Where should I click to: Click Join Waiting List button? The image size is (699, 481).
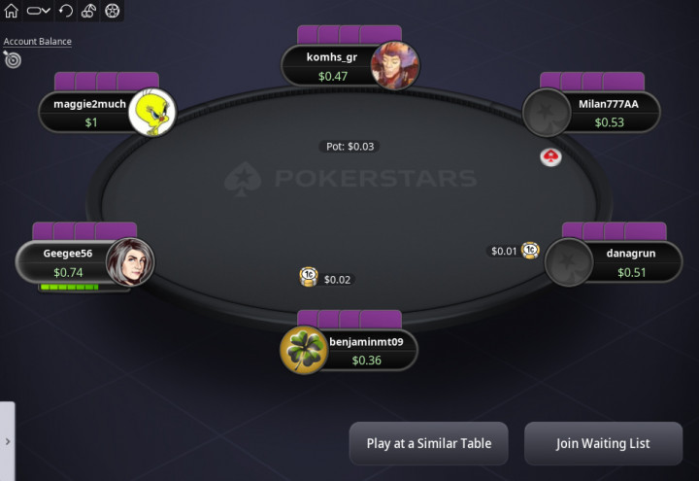point(603,443)
